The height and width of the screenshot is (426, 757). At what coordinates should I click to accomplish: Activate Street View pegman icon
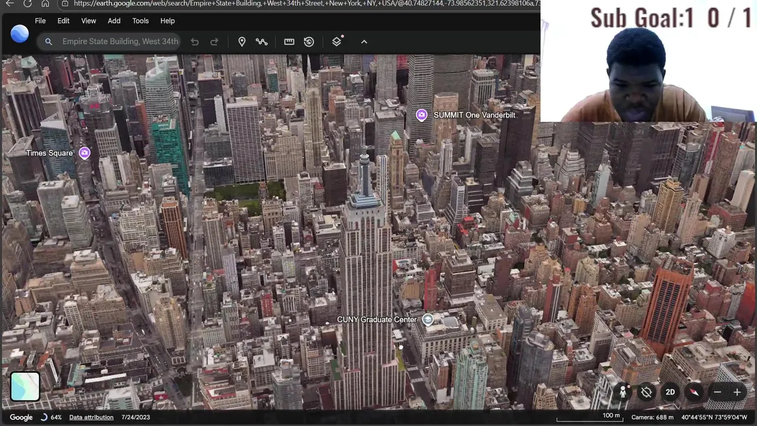[623, 392]
